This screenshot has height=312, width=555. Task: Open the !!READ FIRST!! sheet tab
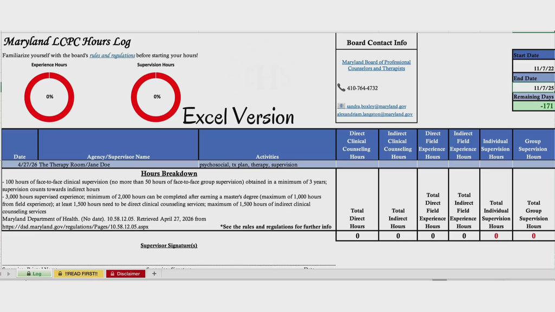click(x=78, y=274)
